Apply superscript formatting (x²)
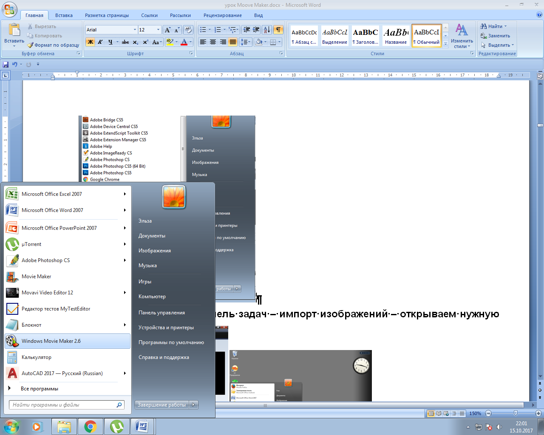 click(x=145, y=42)
